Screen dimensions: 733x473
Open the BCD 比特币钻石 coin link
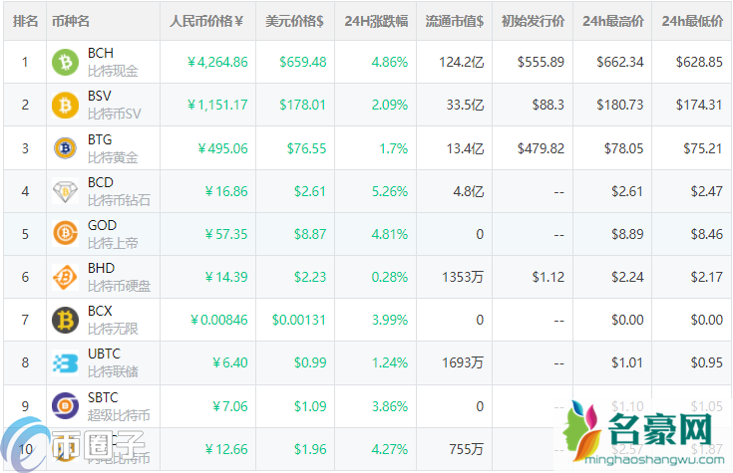point(119,191)
